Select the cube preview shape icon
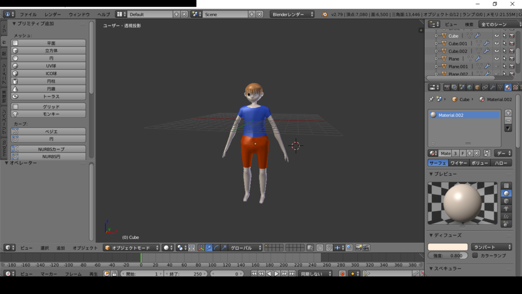Image resolution: width=522 pixels, height=294 pixels. [506, 201]
